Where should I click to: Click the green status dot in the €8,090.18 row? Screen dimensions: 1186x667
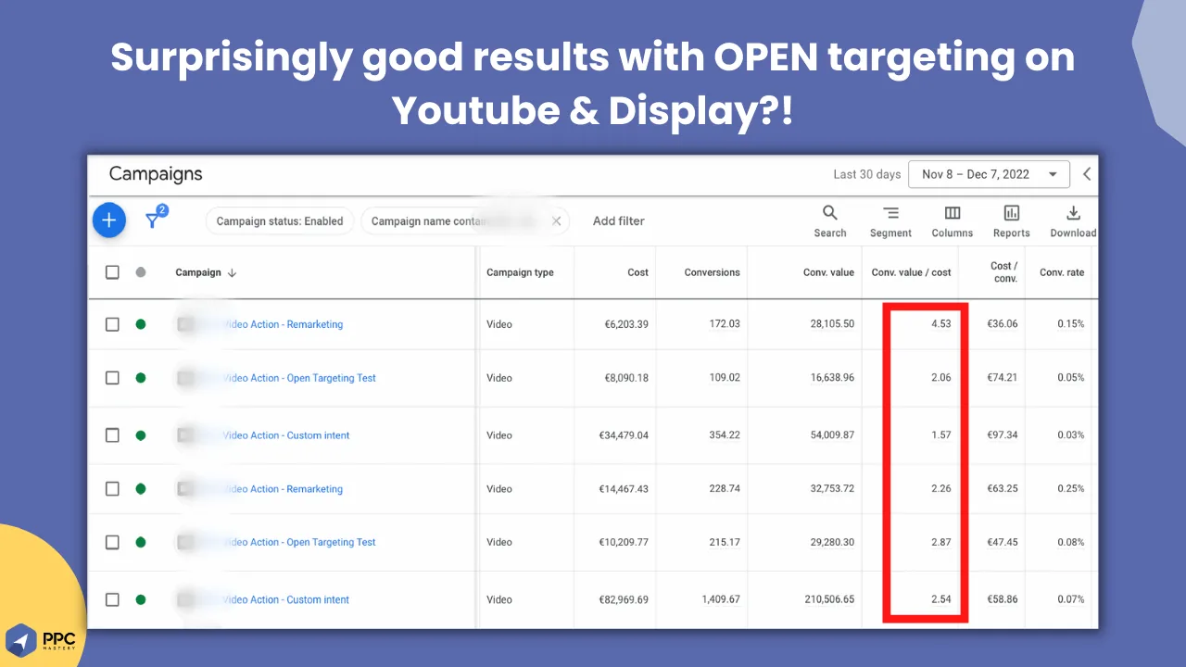(x=141, y=378)
